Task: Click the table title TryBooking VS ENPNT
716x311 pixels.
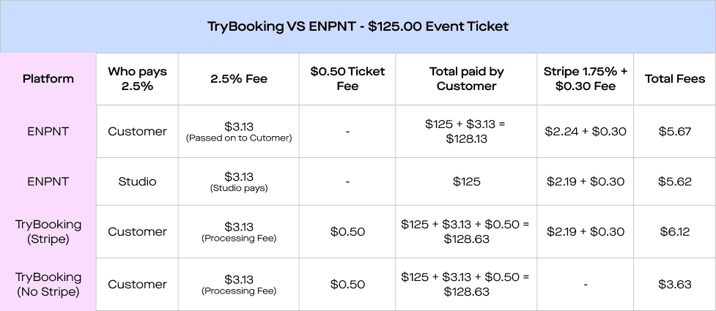Action: click(358, 26)
